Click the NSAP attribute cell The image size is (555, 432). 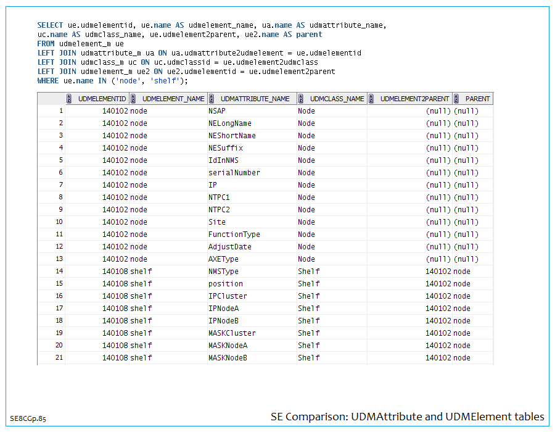click(218, 111)
